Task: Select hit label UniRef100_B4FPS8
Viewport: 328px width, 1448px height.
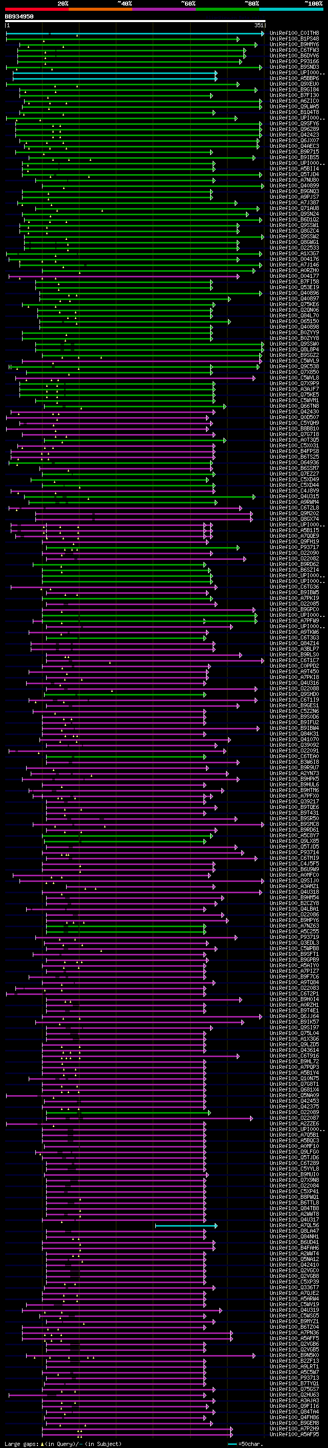Action: (x=294, y=452)
